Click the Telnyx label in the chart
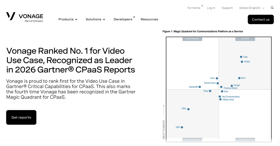Screen dimensions: 280x146 tap(206, 91)
